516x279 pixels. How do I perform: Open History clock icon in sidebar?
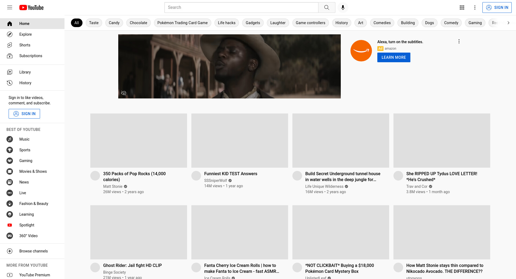(x=10, y=83)
